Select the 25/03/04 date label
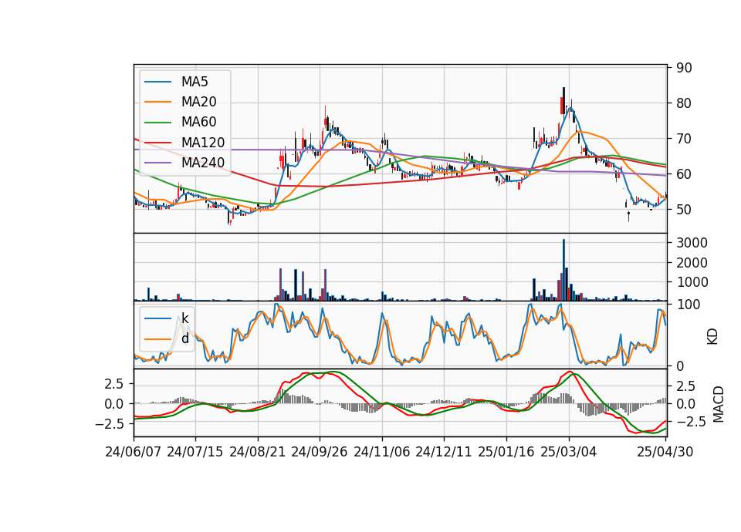Screen dimensions: 741x532 [568, 452]
